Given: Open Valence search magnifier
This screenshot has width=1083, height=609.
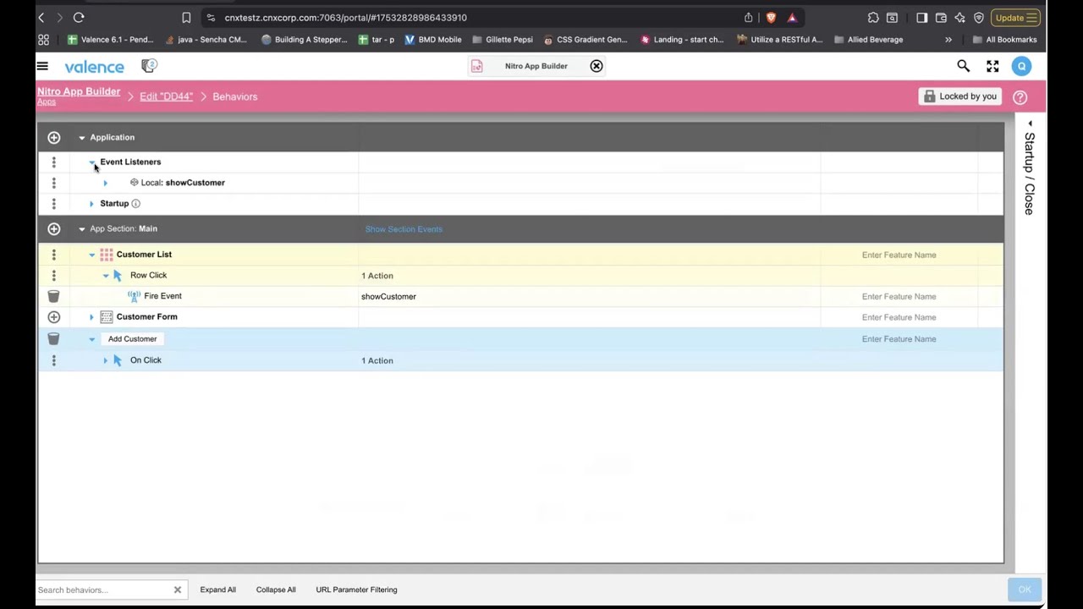Looking at the screenshot, I should coord(963,66).
